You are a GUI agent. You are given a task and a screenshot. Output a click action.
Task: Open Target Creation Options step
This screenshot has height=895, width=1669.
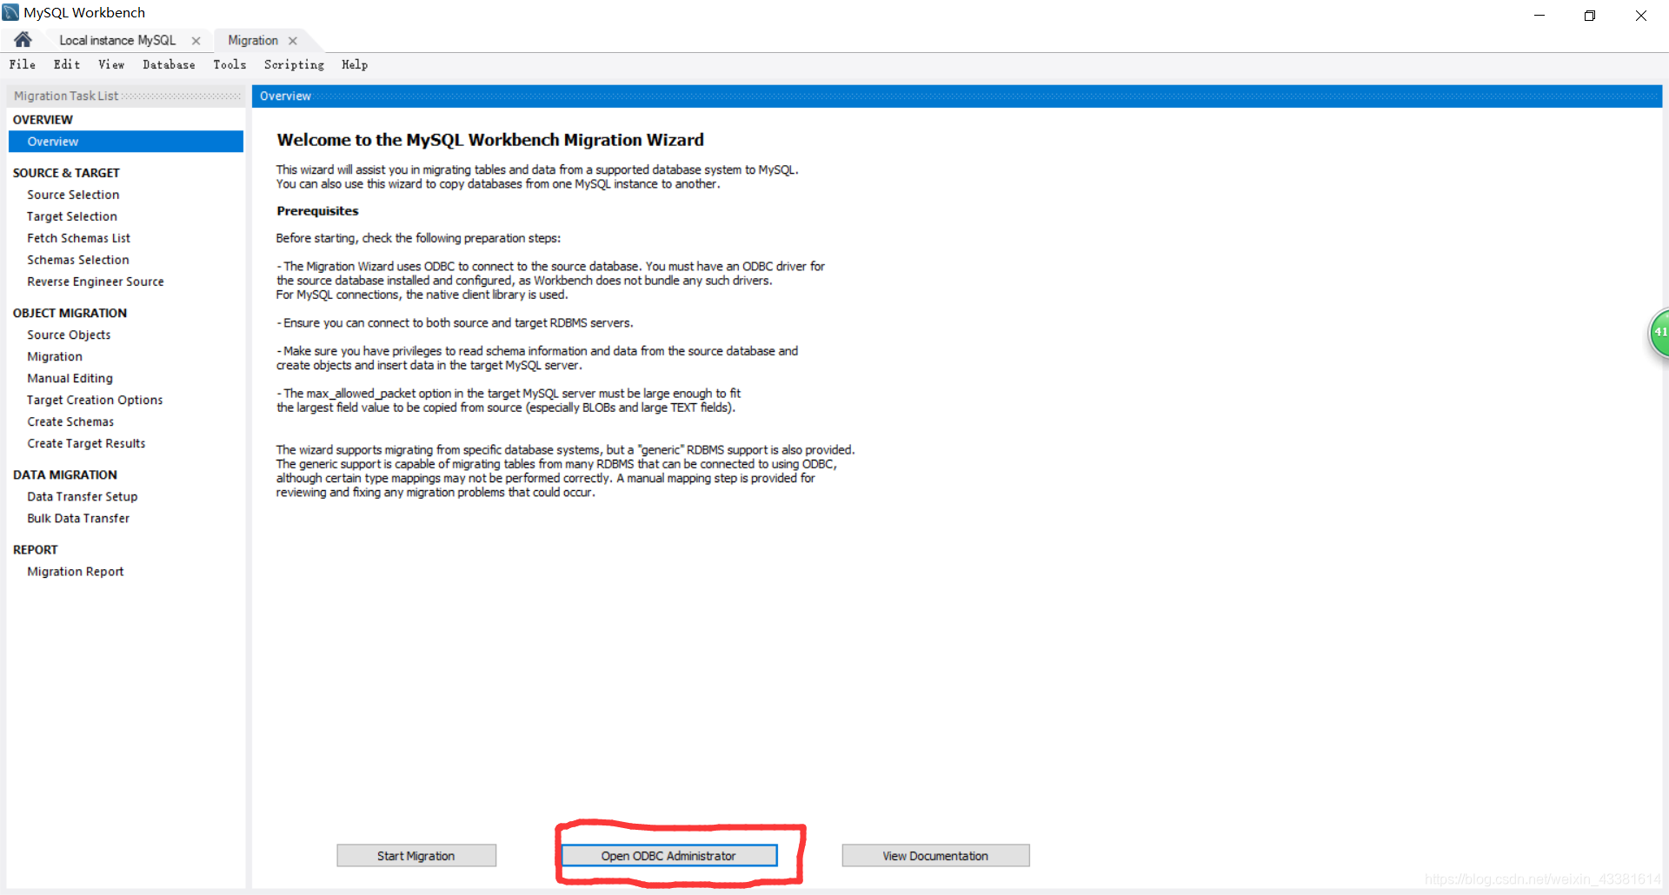(x=95, y=400)
